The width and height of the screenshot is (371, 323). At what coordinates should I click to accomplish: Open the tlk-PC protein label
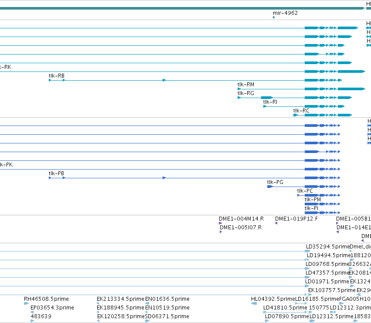point(305,191)
